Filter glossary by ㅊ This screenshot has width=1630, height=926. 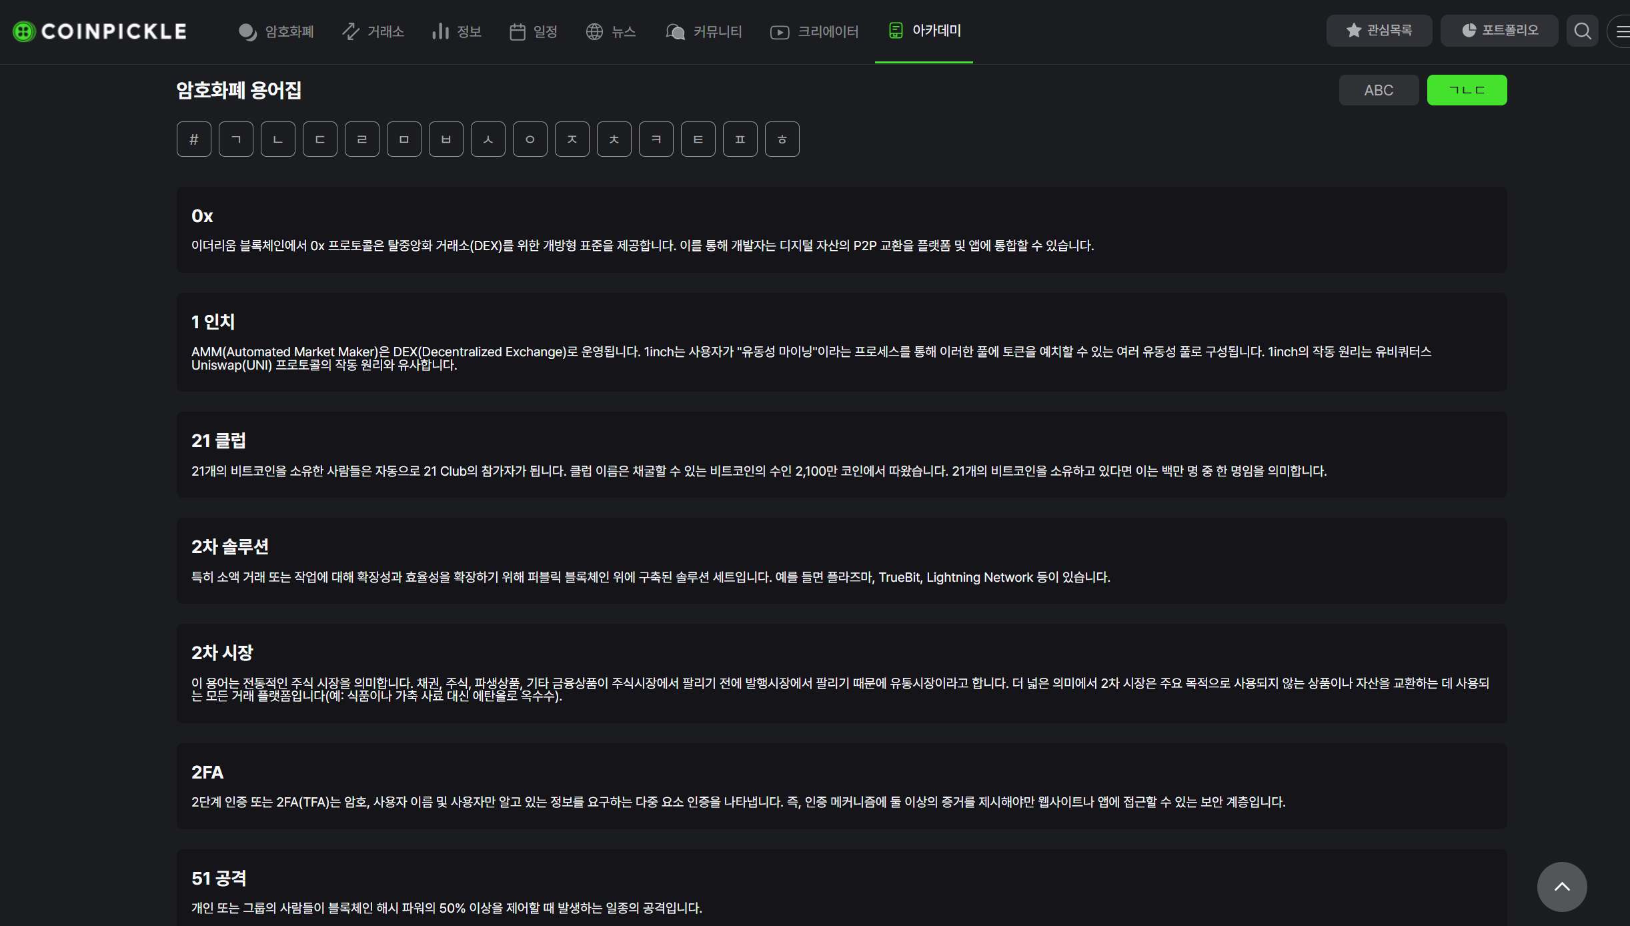614,139
